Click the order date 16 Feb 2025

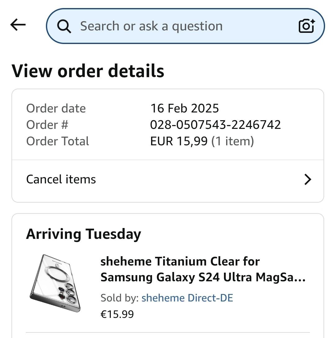(184, 108)
